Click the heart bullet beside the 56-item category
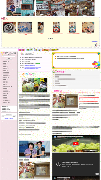Screen dimensions: 101x180 click(2, 62)
